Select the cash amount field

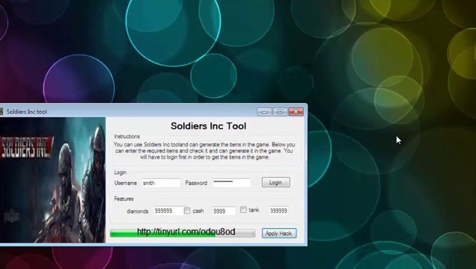click(x=224, y=211)
